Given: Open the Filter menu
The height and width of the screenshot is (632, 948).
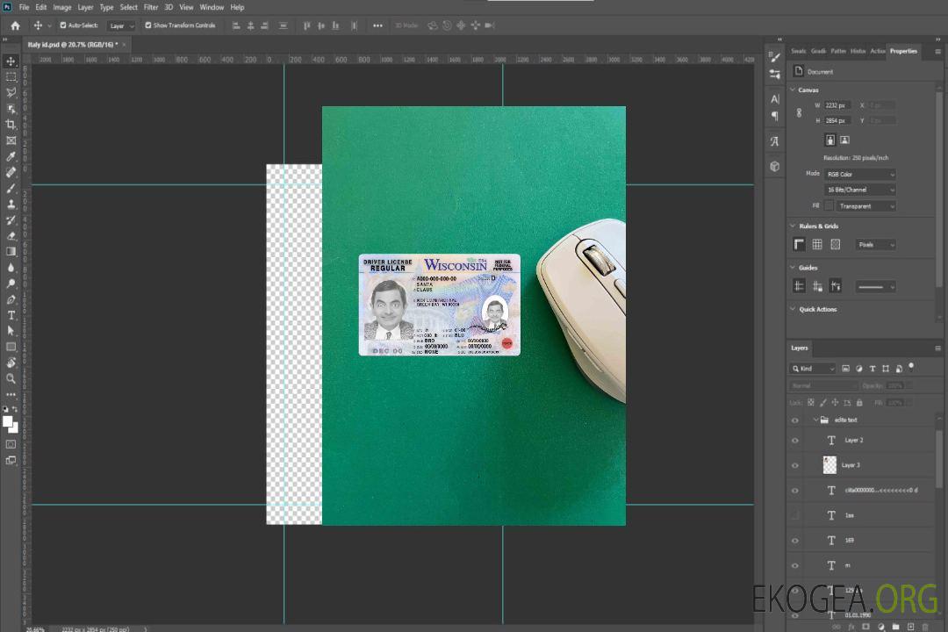Looking at the screenshot, I should (151, 7).
